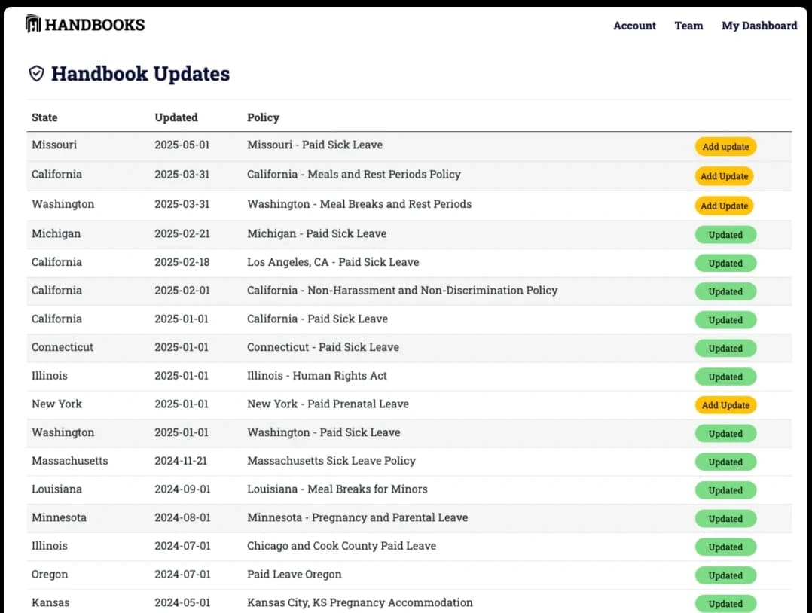Select Louisiana - Meal Breaks for Minors
Image resolution: width=812 pixels, height=613 pixels.
pyautogui.click(x=337, y=489)
